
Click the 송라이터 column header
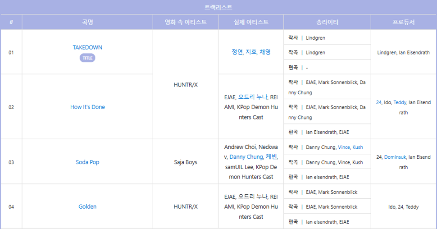pos(327,22)
